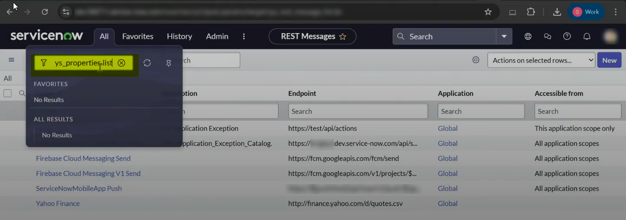Toggle the select-all rows checkbox

coord(7,93)
